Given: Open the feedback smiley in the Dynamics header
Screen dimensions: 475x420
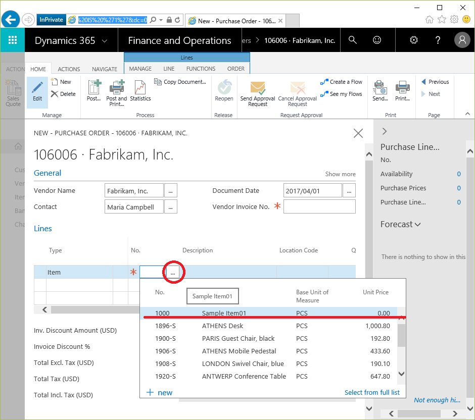Looking at the screenshot, I should pyautogui.click(x=377, y=40).
